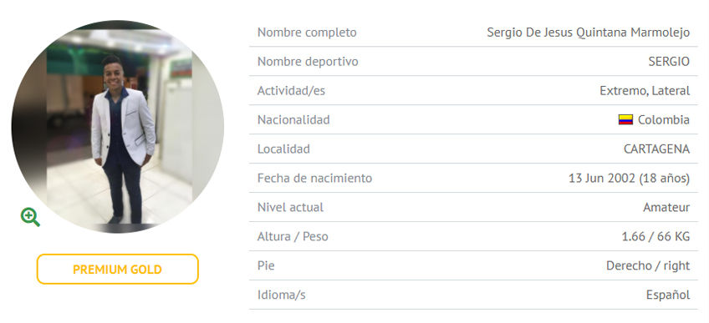Click the birth date 13 Jun 2002
This screenshot has height=323, width=709.
coord(602,178)
